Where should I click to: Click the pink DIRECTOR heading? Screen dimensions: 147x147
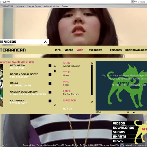[x=69, y=100]
